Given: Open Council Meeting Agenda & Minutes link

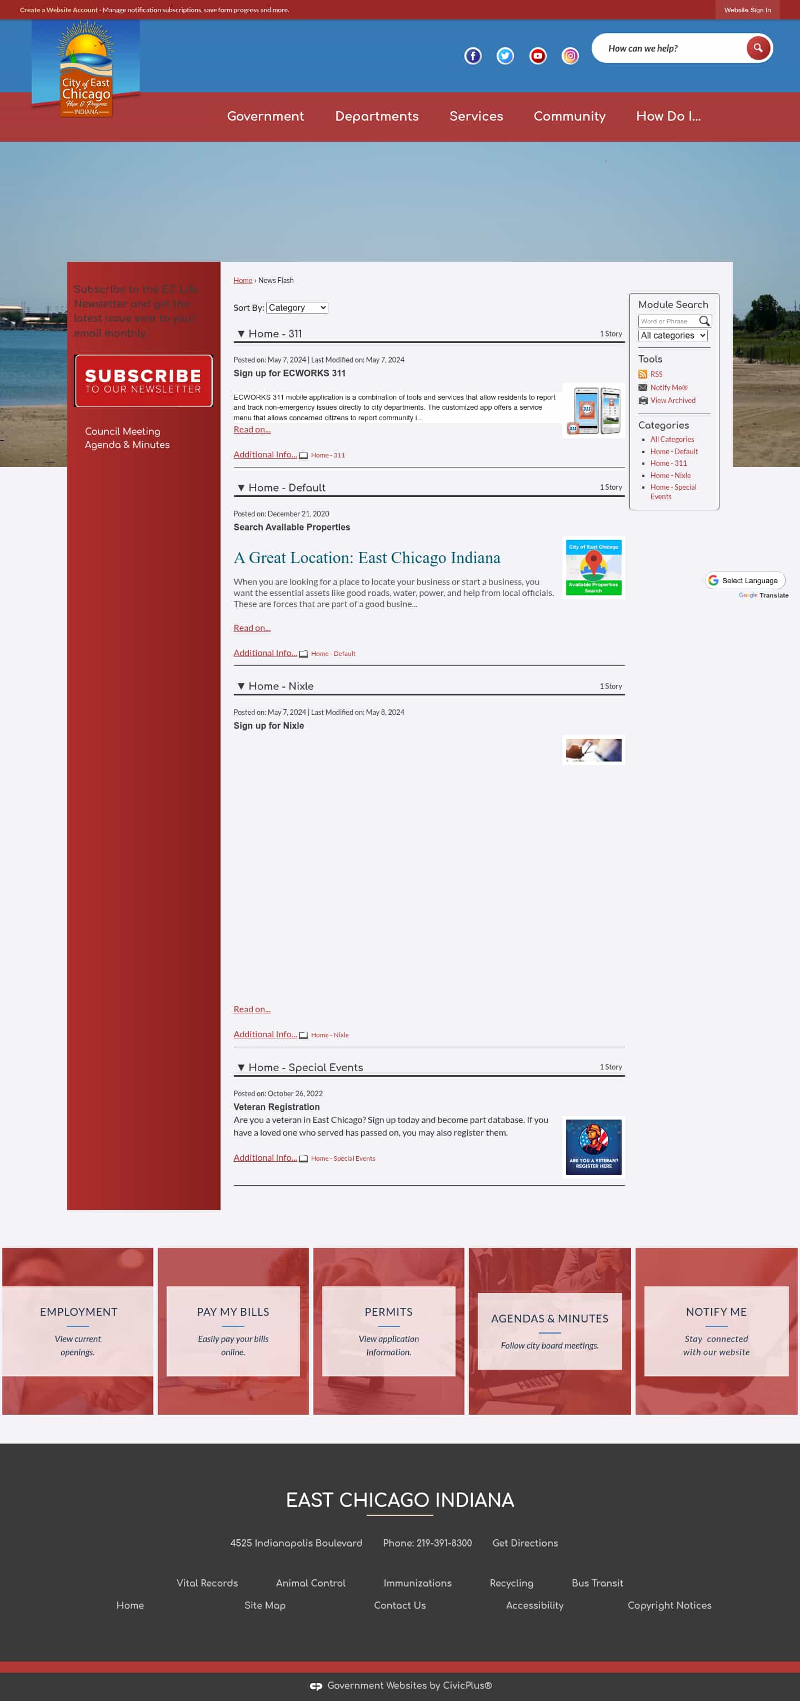Looking at the screenshot, I should click(x=127, y=439).
